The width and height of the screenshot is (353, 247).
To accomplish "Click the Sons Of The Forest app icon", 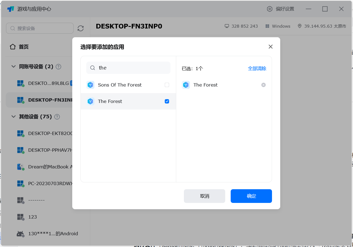I will point(90,85).
